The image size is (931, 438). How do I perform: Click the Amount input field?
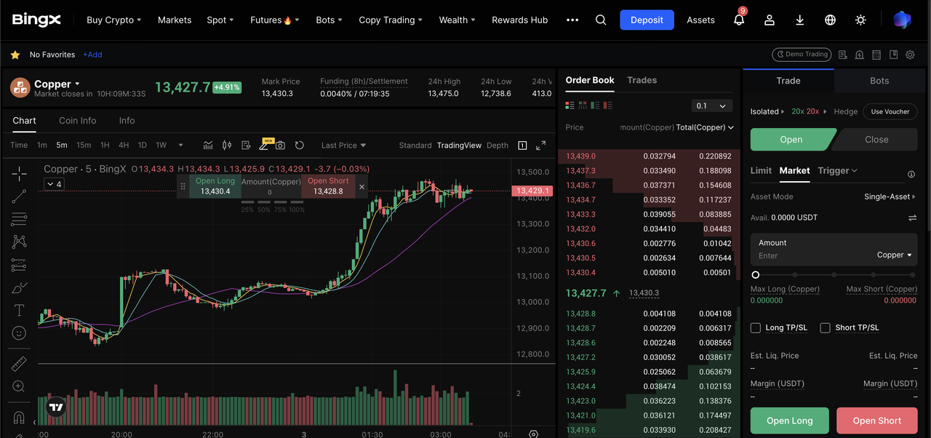pos(807,255)
